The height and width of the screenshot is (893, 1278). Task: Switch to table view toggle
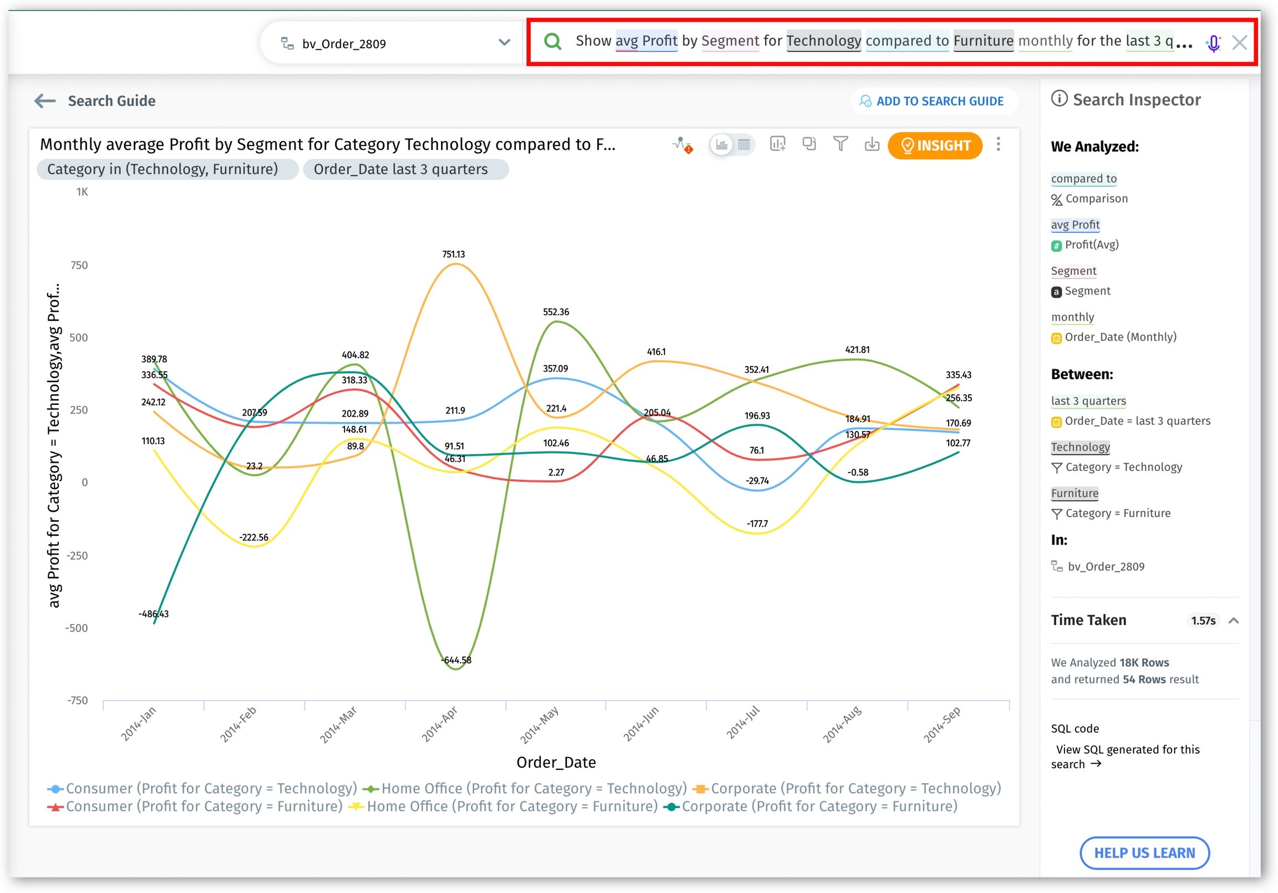pyautogui.click(x=744, y=145)
